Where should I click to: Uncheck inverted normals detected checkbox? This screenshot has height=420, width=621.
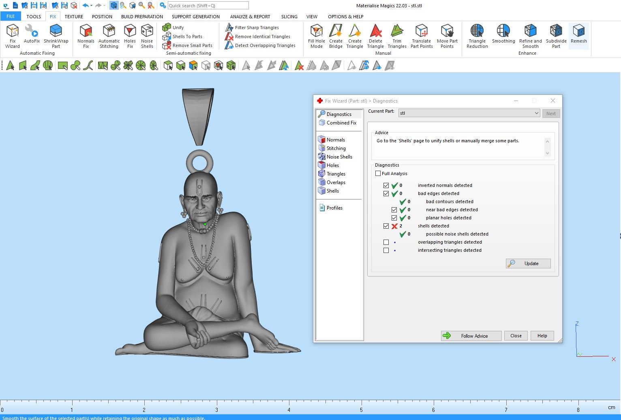click(386, 186)
